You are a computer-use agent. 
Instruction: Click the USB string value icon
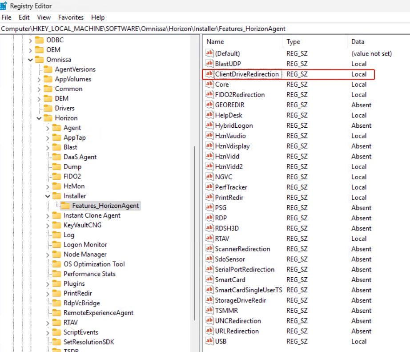pyautogui.click(x=209, y=341)
